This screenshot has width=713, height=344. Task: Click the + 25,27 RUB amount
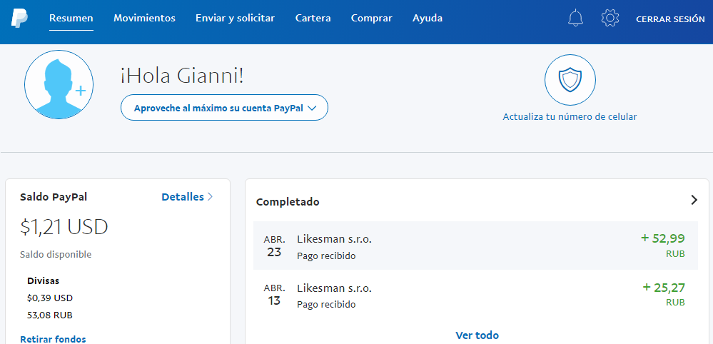[664, 295]
